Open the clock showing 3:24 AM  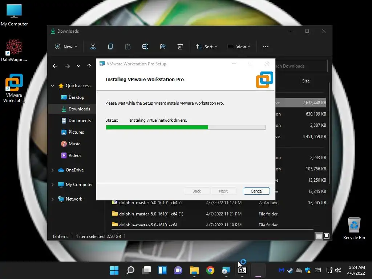(x=356, y=270)
